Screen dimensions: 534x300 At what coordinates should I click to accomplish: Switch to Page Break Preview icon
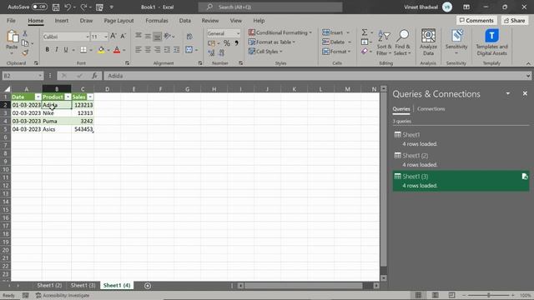pos(451,295)
